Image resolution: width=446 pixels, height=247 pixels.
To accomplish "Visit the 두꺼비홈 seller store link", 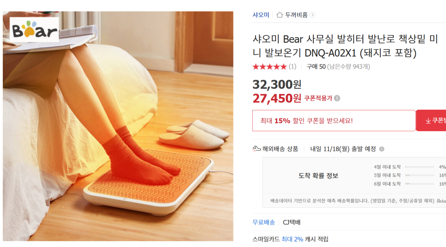I will (296, 15).
